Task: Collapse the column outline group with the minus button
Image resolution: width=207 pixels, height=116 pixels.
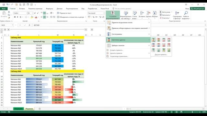Action: pyautogui.click(x=86, y=30)
